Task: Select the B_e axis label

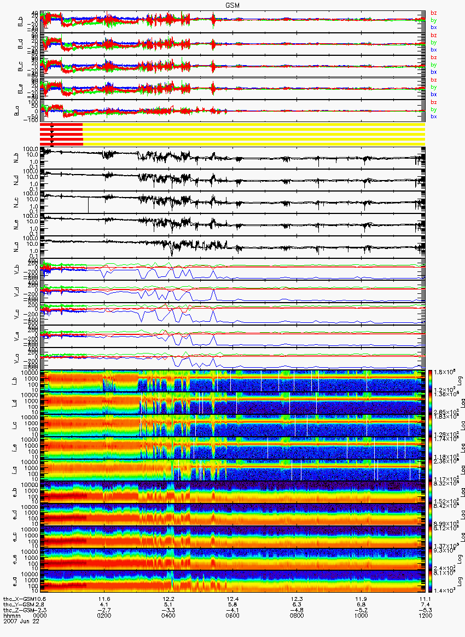Action: tap(20, 89)
